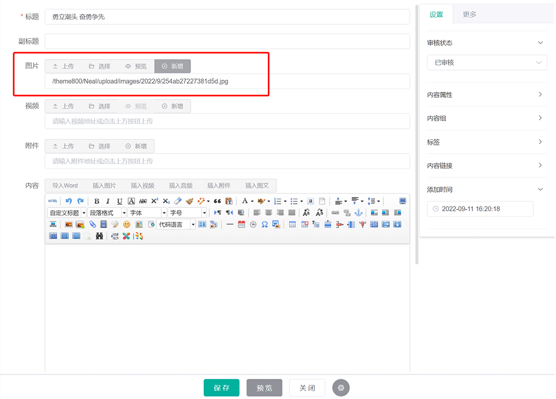Insert a hyperlink with link icon
The width and height of the screenshot is (556, 399).
pyautogui.click(x=335, y=213)
